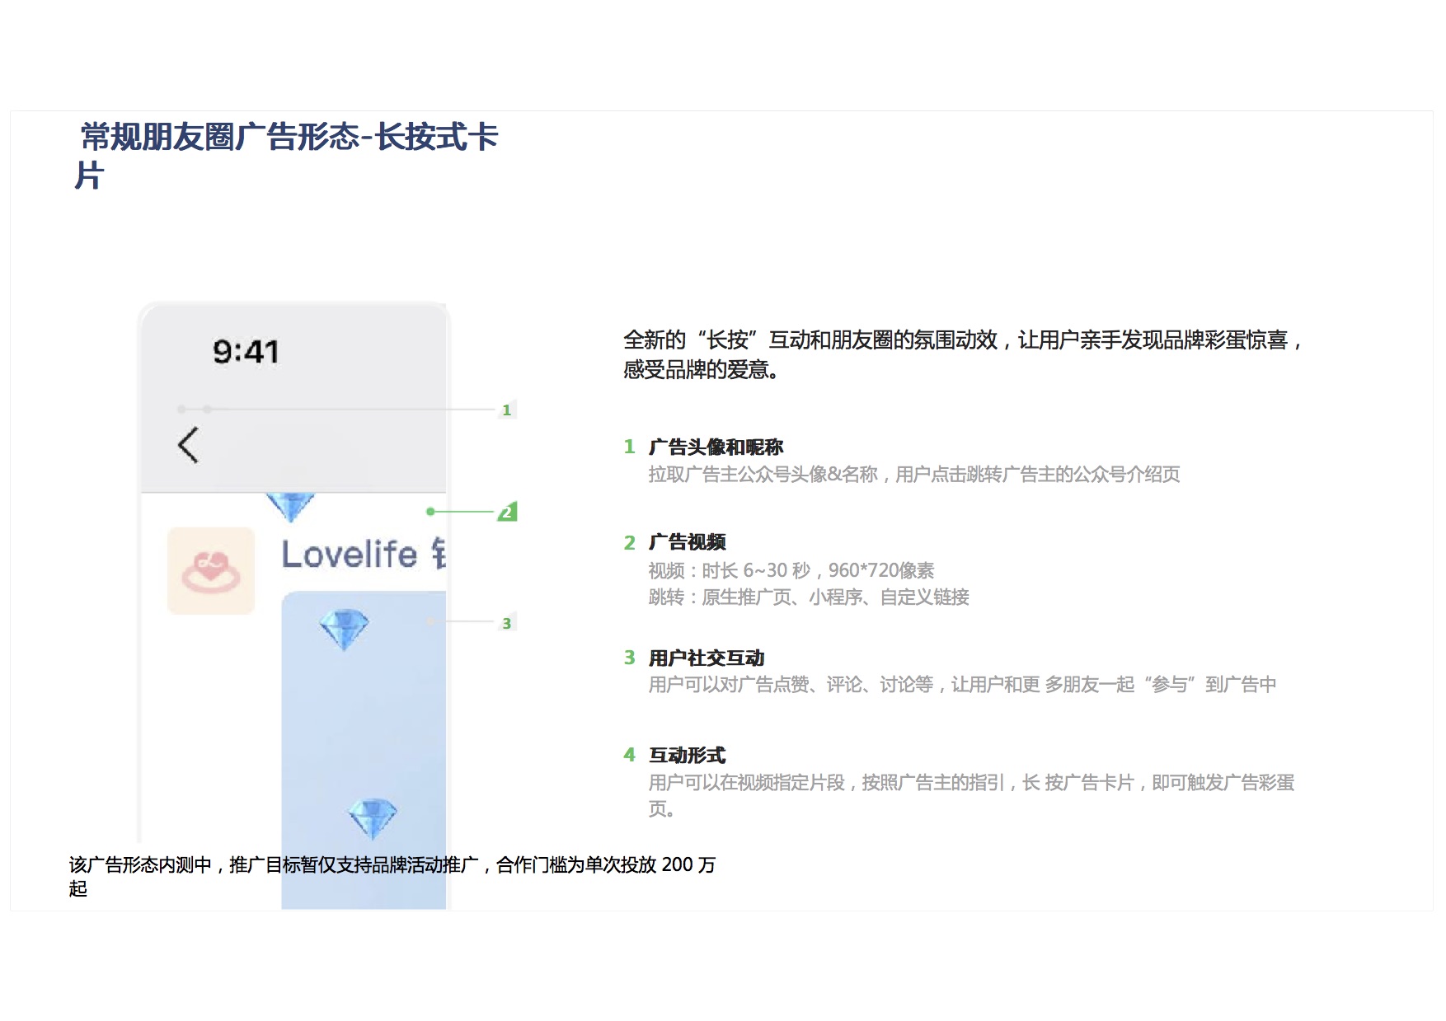The height and width of the screenshot is (1021, 1446).
Task: Click the lowest diamond on the video card
Action: [373, 817]
